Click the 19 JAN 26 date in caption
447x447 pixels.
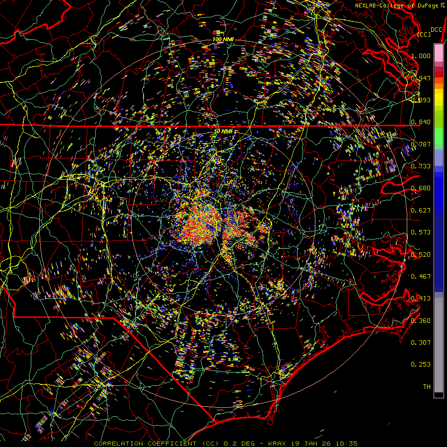(x=310, y=444)
